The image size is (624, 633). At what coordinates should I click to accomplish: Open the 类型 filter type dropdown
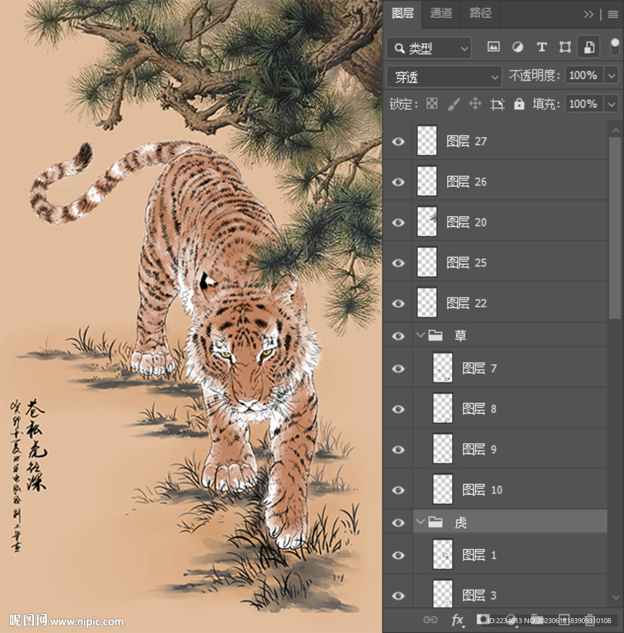tap(429, 48)
